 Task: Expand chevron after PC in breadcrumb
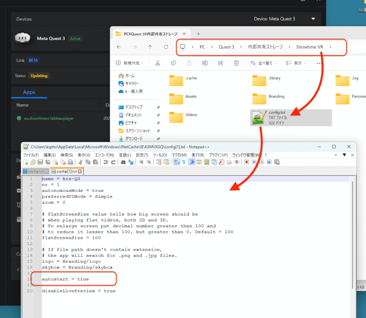[212, 47]
